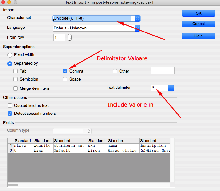Select the Standard header above 'name'
This screenshot has width=220, height=191.
click(124, 141)
